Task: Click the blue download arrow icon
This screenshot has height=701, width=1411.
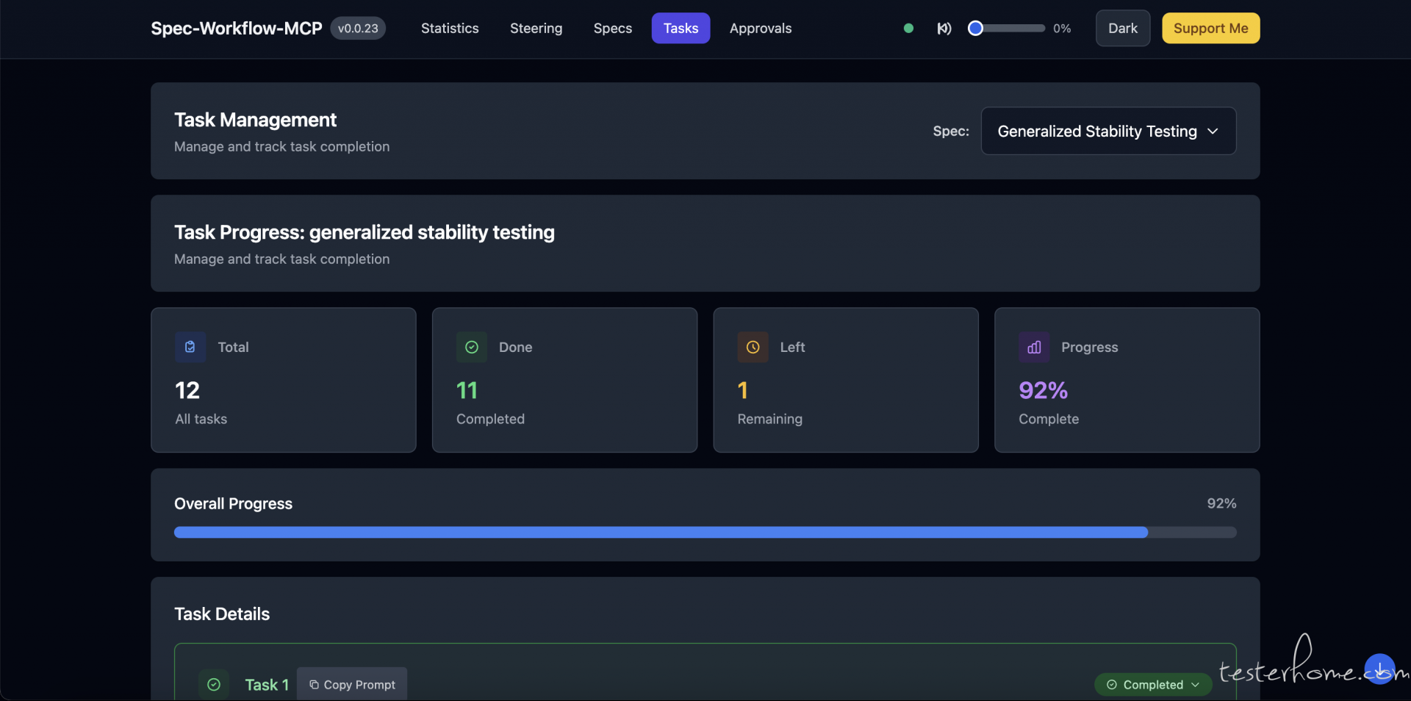Action: (x=1379, y=669)
